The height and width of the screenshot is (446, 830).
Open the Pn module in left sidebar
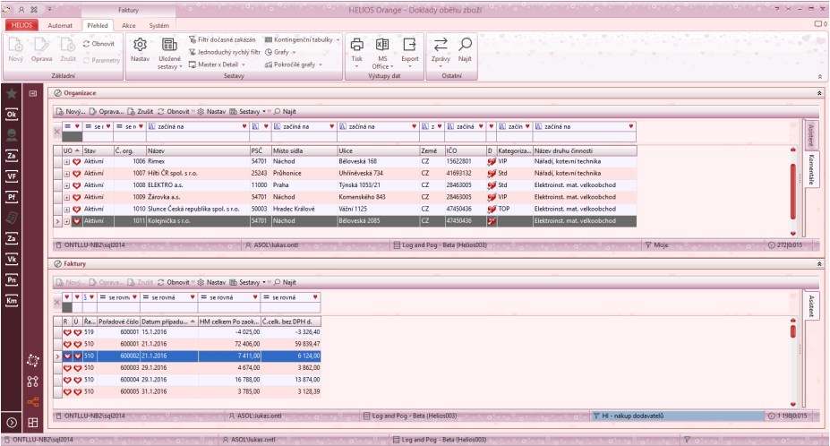pyautogui.click(x=11, y=279)
